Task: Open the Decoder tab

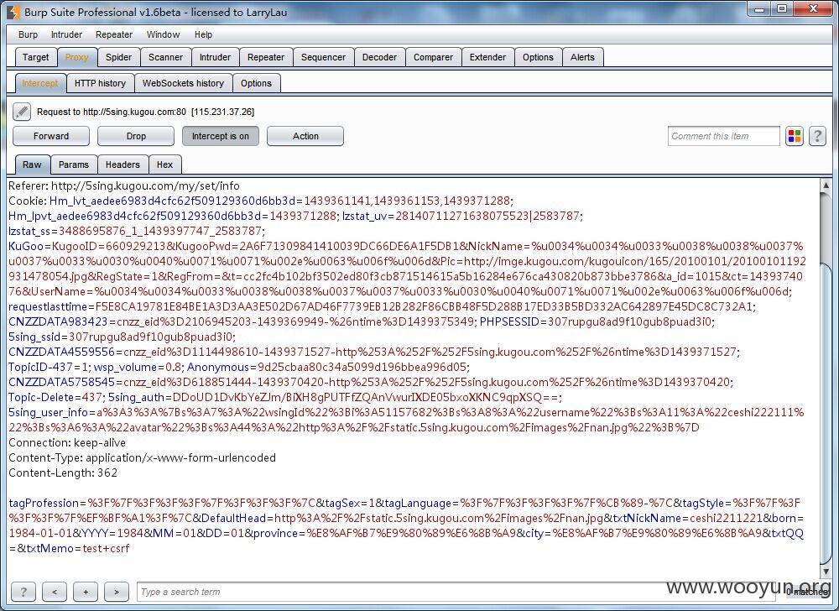Action: (379, 57)
